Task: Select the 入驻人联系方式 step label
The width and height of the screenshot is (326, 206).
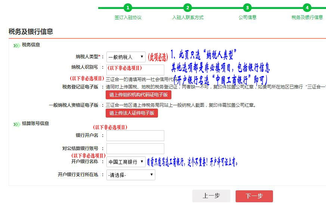Action: coord(187,18)
